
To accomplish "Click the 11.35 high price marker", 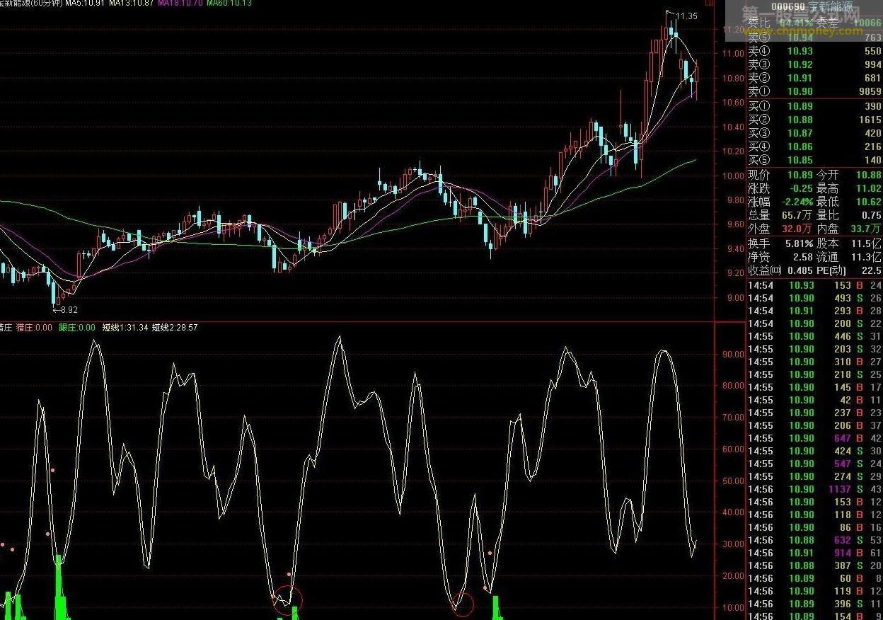I will [x=686, y=16].
